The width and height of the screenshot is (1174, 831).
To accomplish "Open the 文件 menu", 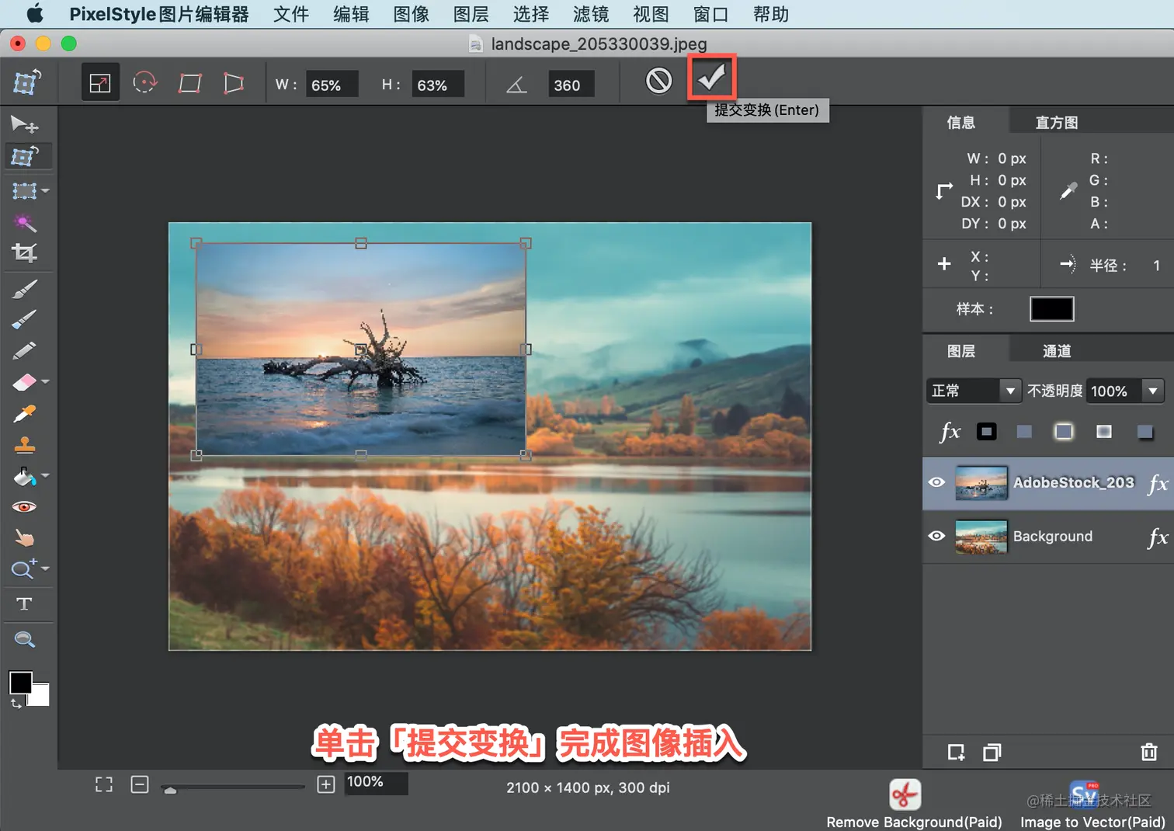I will tap(291, 14).
